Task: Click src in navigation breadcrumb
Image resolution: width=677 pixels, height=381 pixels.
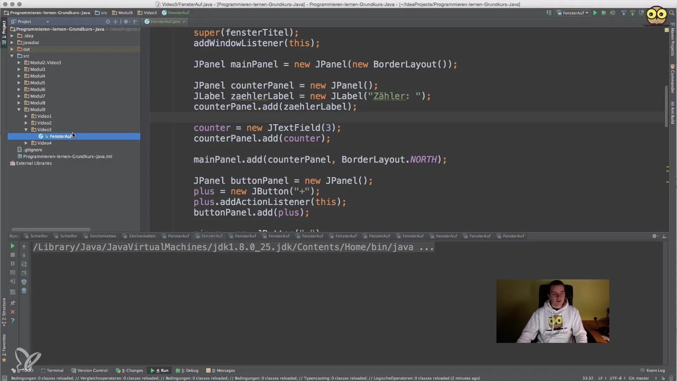Action: pos(101,13)
